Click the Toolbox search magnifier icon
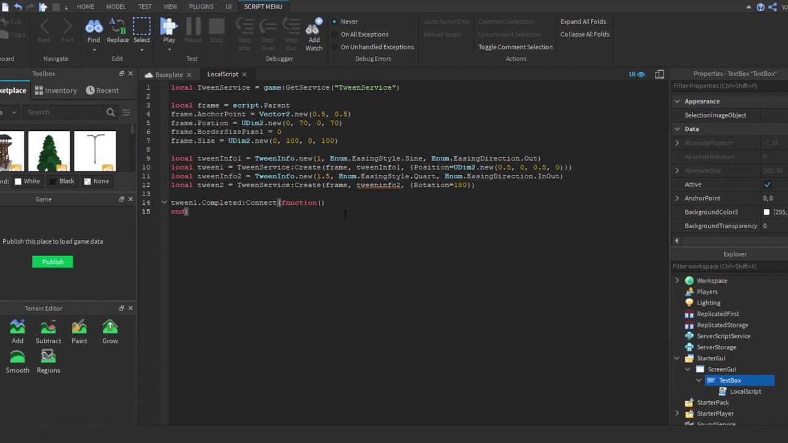This screenshot has height=443, width=788. click(111, 113)
